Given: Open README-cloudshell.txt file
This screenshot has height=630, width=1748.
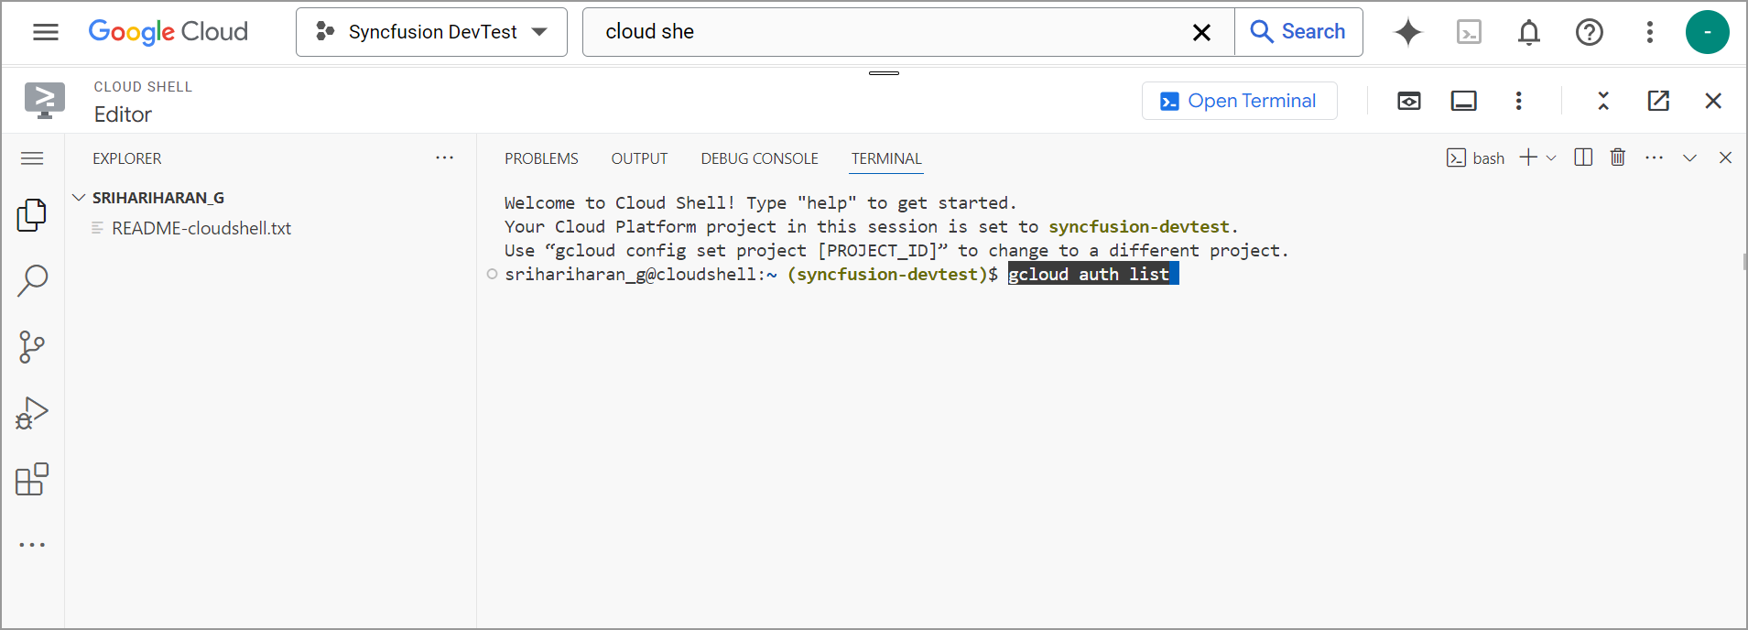Looking at the screenshot, I should 201,228.
